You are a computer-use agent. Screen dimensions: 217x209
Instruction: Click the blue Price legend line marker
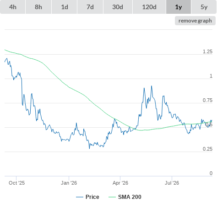pos(80,197)
